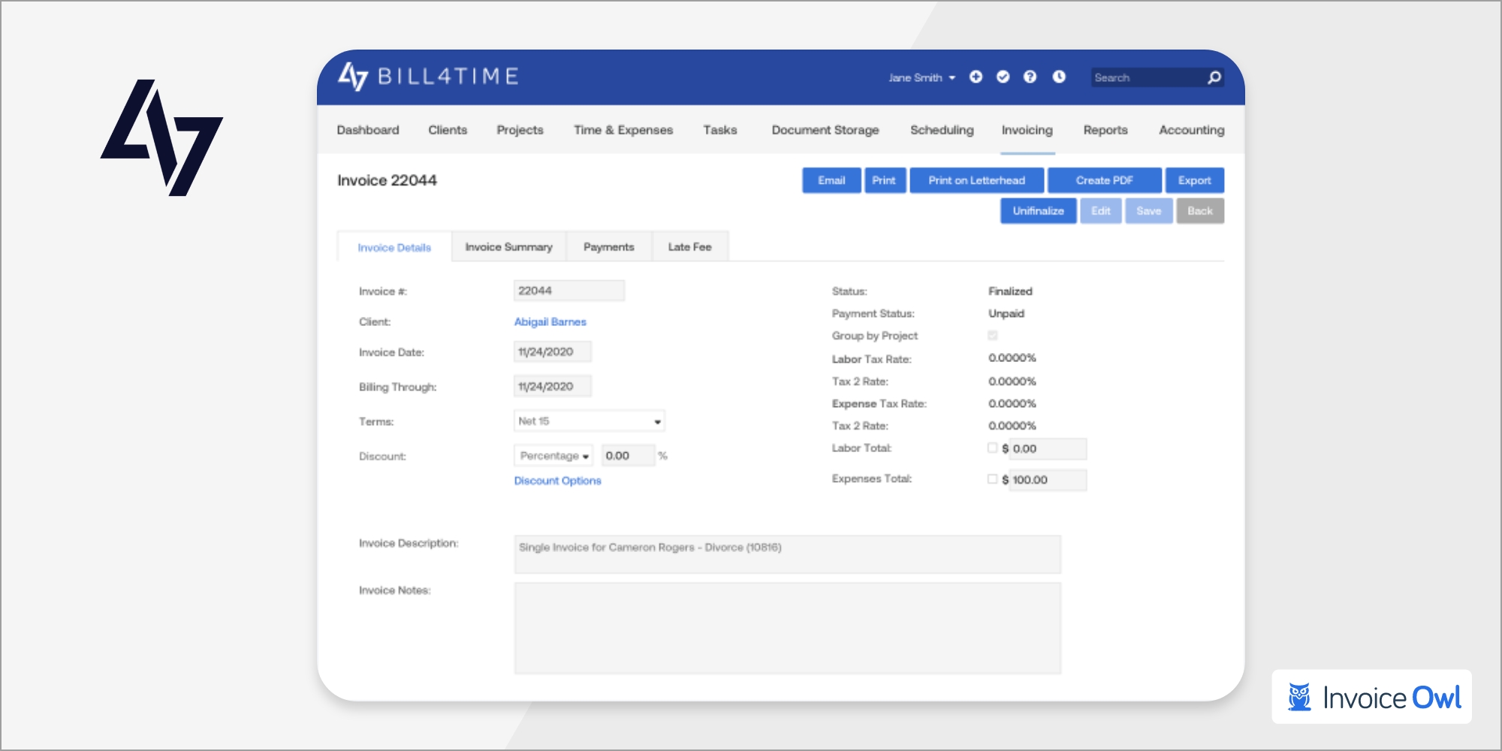Screen dimensions: 1502x751
Task: Click the 'Invoice 22044' page heading
Action: click(x=387, y=180)
